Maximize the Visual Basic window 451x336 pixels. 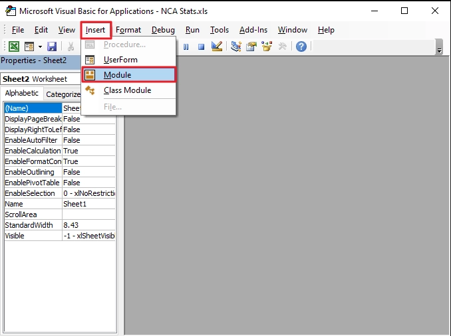(x=404, y=11)
